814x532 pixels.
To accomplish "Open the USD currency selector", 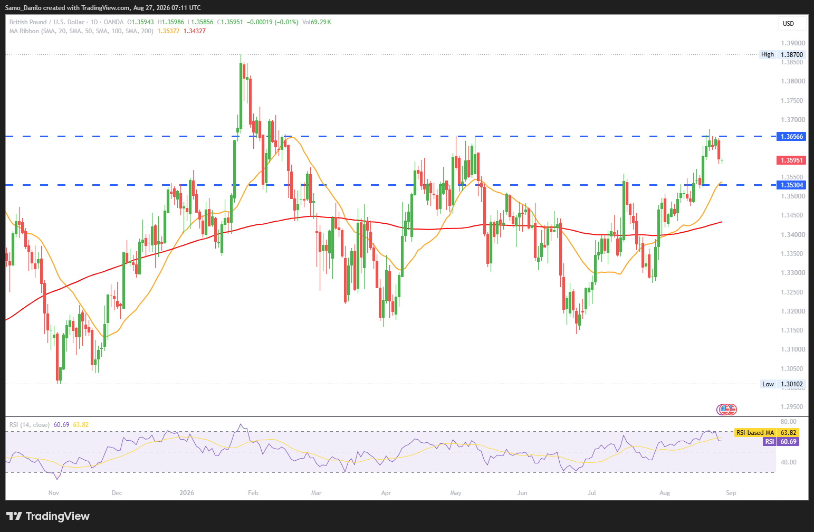I will 792,23.
